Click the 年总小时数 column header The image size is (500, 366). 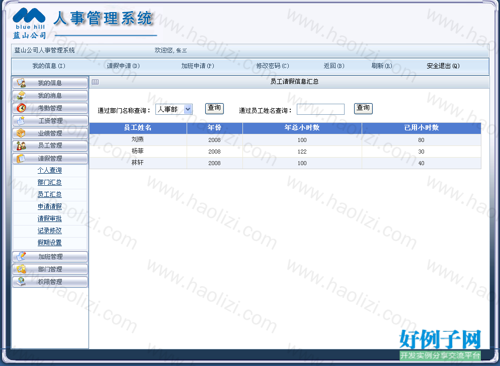(302, 128)
